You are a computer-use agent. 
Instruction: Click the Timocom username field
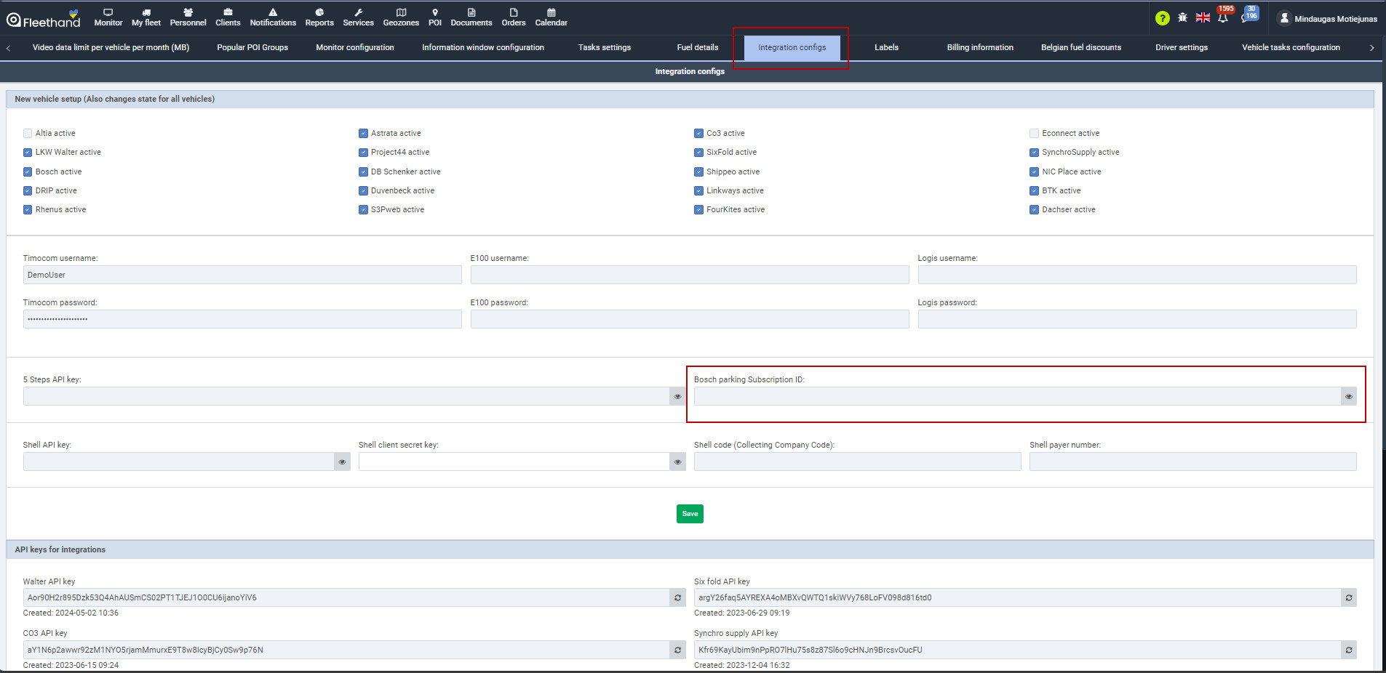[242, 275]
